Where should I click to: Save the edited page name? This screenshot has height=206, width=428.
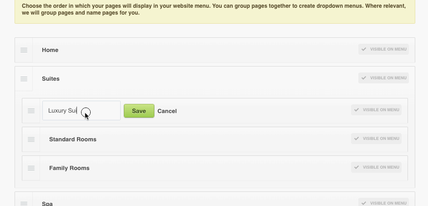[139, 111]
